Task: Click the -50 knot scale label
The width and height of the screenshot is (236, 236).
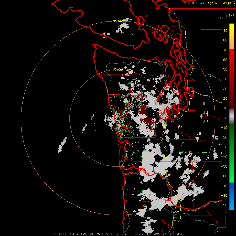Action: [x=224, y=167]
